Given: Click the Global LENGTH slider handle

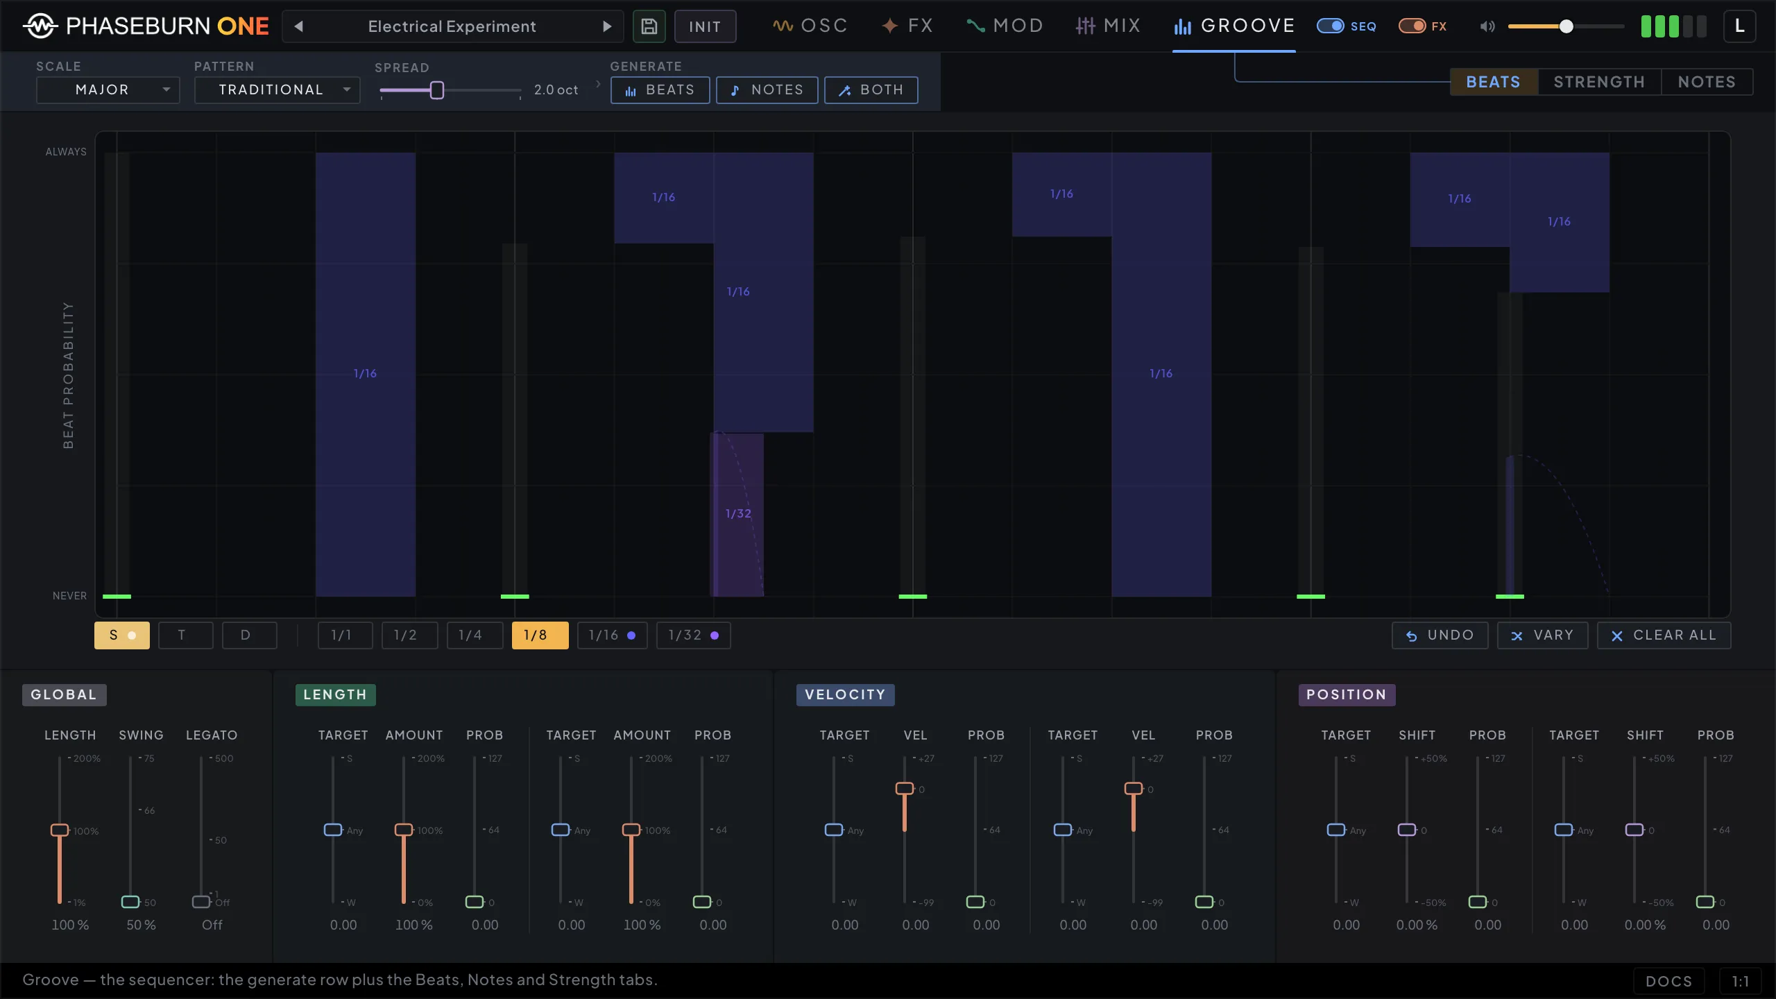Looking at the screenshot, I should [60, 830].
